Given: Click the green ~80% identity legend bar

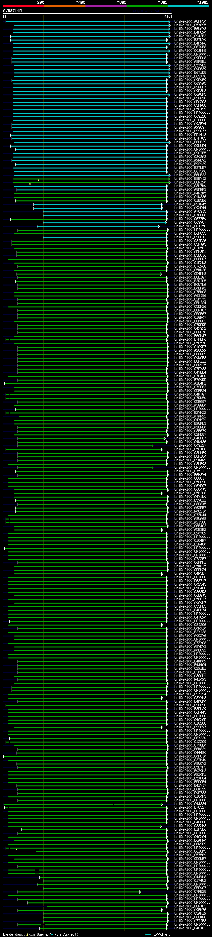Looking at the screenshot, I should coord(147,6).
